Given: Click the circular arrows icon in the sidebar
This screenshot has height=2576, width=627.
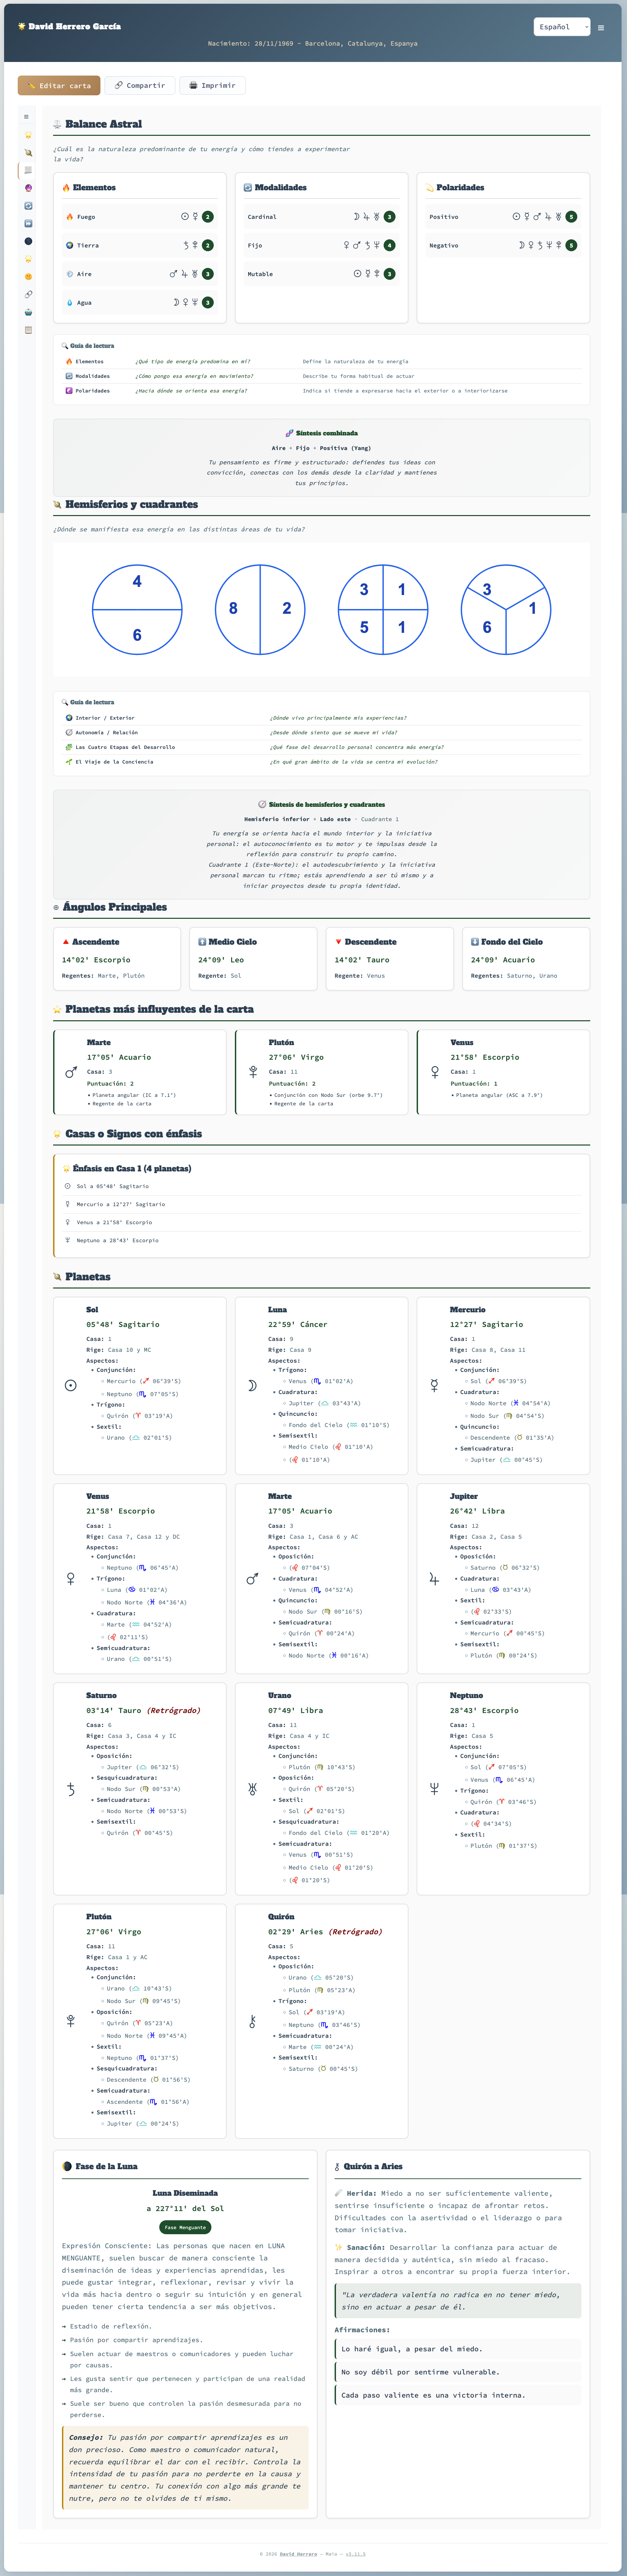Looking at the screenshot, I should click(x=28, y=206).
